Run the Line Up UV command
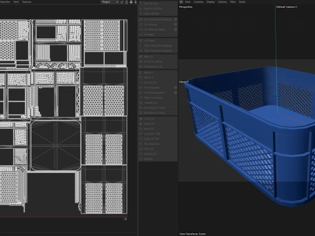Viewport: 315px width, 236px height. (x=157, y=83)
